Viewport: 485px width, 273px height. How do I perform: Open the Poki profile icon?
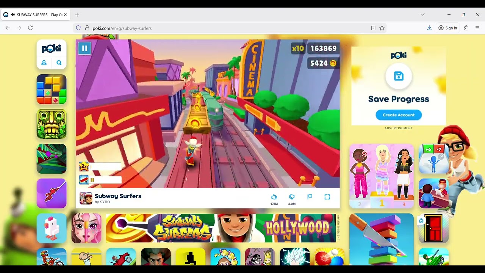(x=44, y=63)
